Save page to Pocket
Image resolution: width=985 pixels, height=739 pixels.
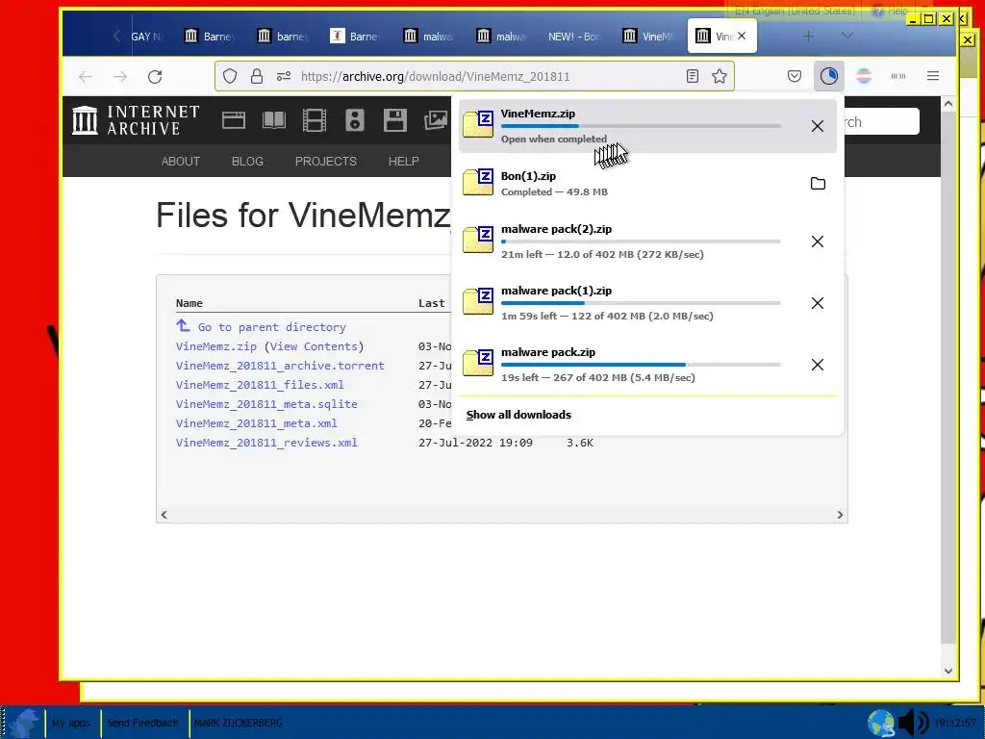[794, 76]
